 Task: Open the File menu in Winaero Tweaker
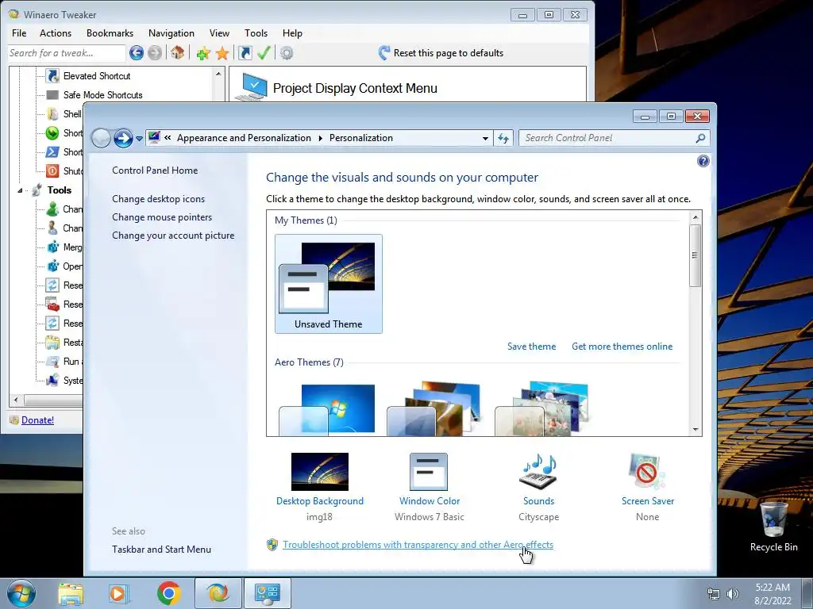coord(19,33)
